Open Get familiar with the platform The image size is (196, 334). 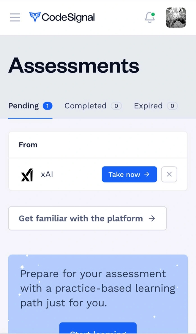click(87, 218)
